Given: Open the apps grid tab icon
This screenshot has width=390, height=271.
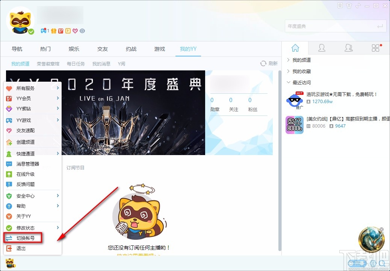Looking at the screenshot, I should (x=376, y=48).
